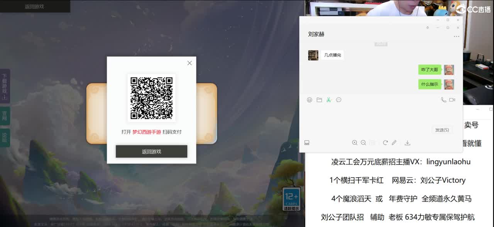Click the 12+ CADPA age rating badge
Image resolution: width=494 pixels, height=227 pixels.
point(291,199)
